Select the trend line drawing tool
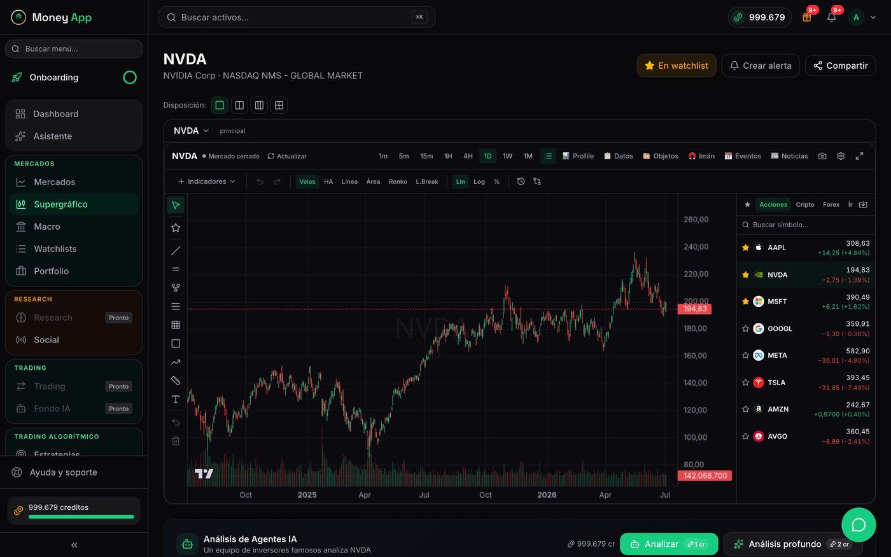Image resolution: width=891 pixels, height=557 pixels. 176,251
